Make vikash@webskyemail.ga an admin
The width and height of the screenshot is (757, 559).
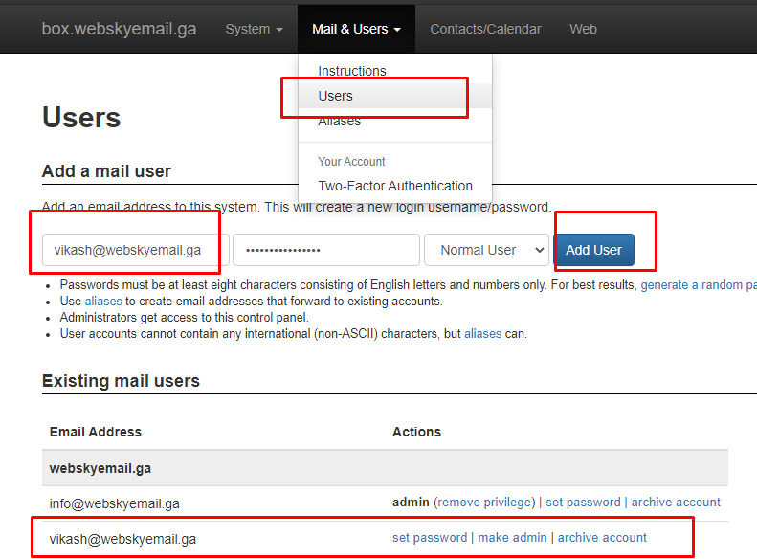(x=512, y=538)
